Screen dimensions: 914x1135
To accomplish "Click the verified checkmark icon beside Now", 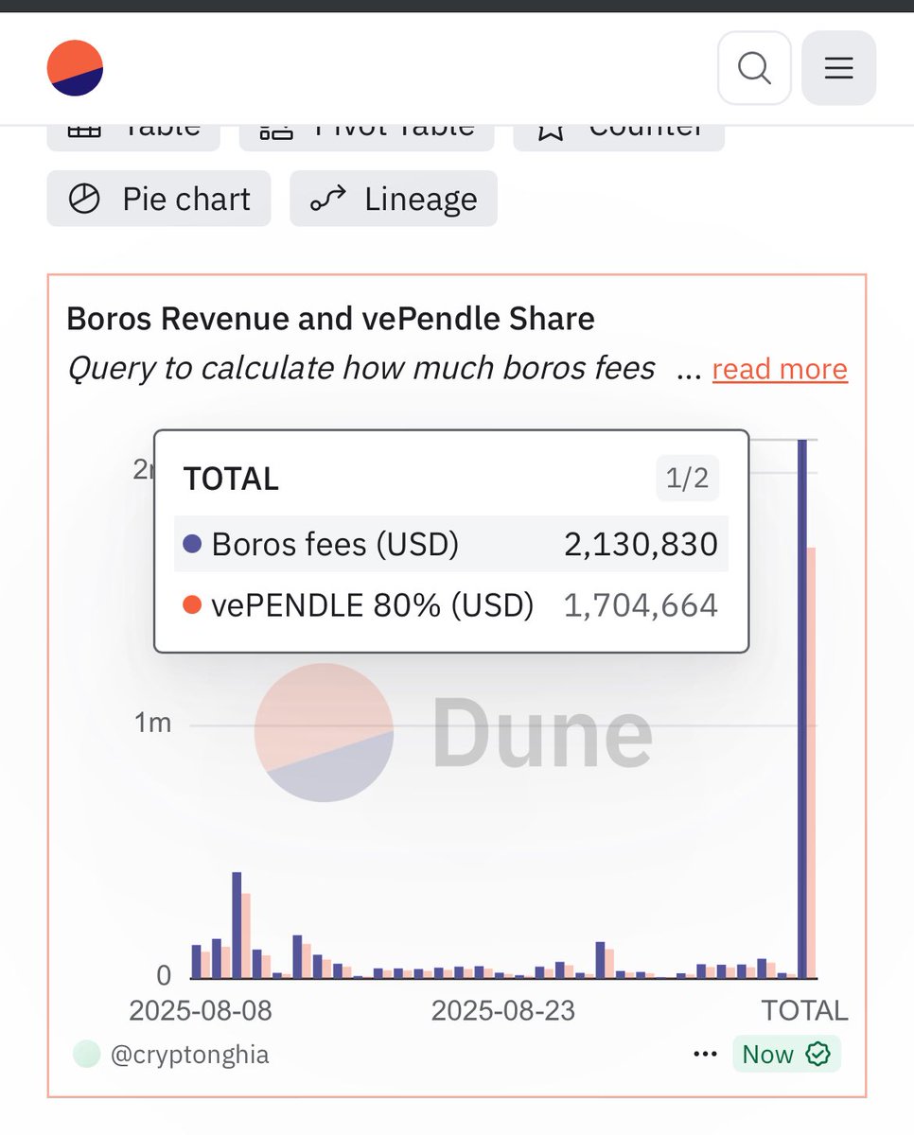I will [x=816, y=1054].
